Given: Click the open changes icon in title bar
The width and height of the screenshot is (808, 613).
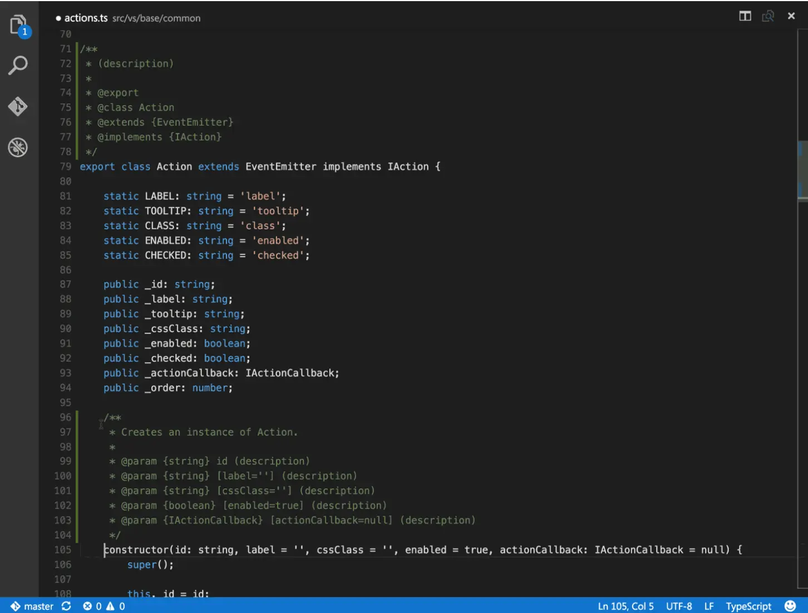Looking at the screenshot, I should pos(768,16).
